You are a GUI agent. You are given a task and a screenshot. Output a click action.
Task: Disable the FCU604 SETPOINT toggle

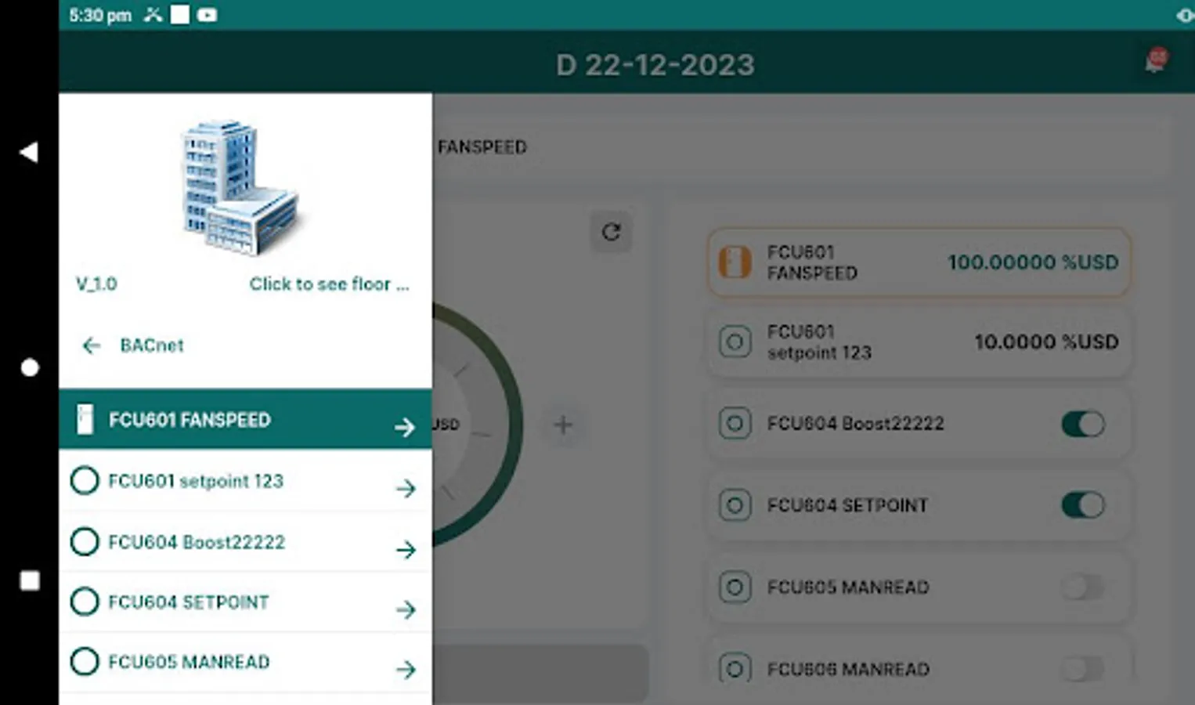(1082, 505)
